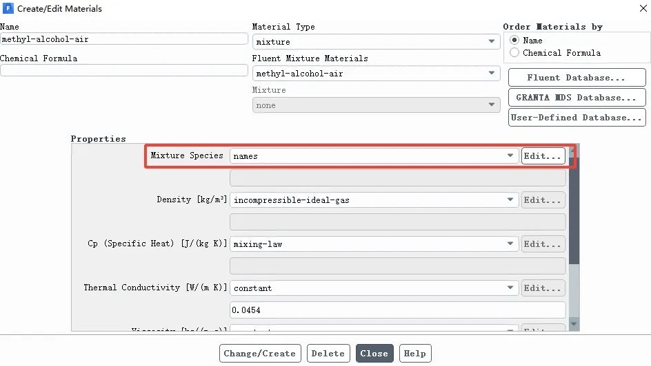Open the Mixture Species dropdown

[374, 156]
